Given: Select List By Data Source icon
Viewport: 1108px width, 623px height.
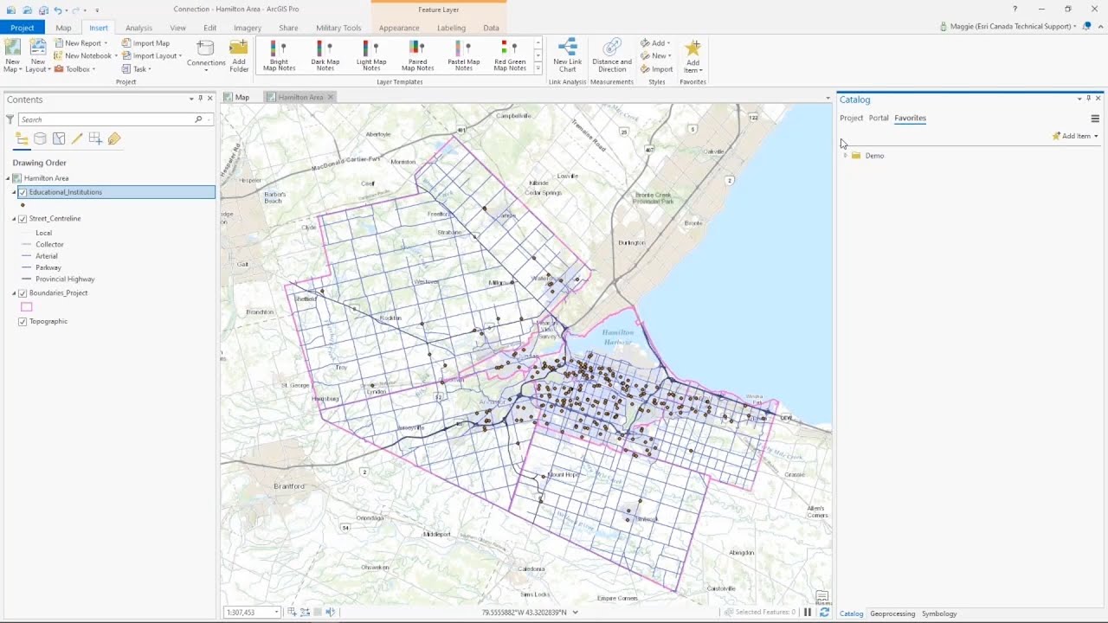Looking at the screenshot, I should [x=40, y=138].
